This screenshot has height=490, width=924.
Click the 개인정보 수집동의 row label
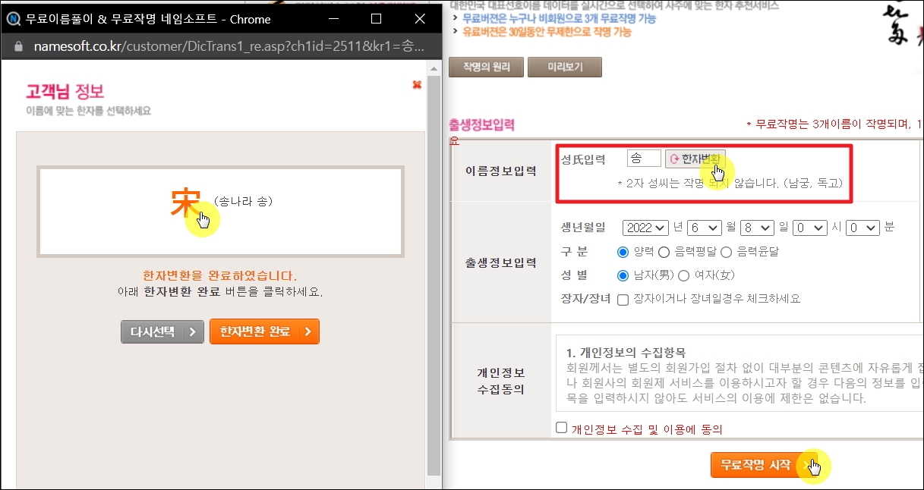point(501,382)
